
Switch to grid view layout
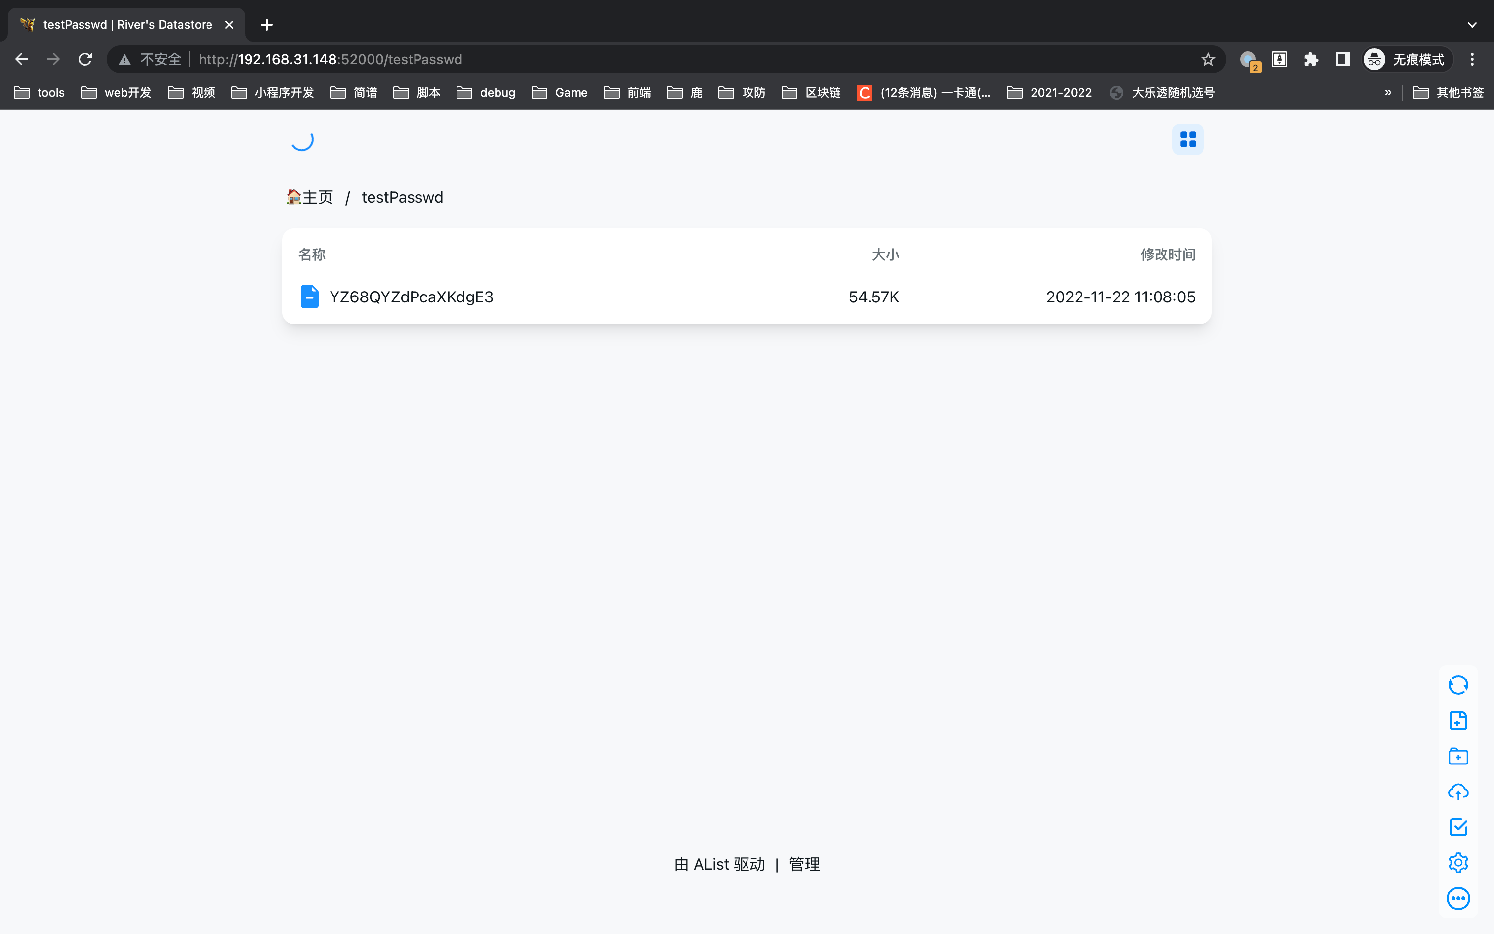click(x=1187, y=139)
